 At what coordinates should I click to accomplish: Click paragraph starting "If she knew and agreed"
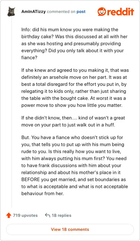(75, 88)
